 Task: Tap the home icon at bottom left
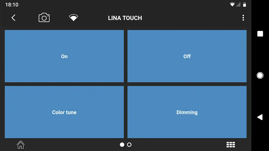click(20, 144)
